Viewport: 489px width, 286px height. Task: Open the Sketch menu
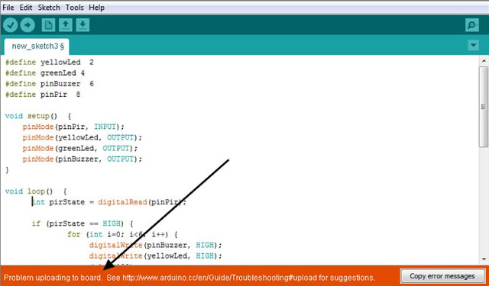pyautogui.click(x=49, y=8)
